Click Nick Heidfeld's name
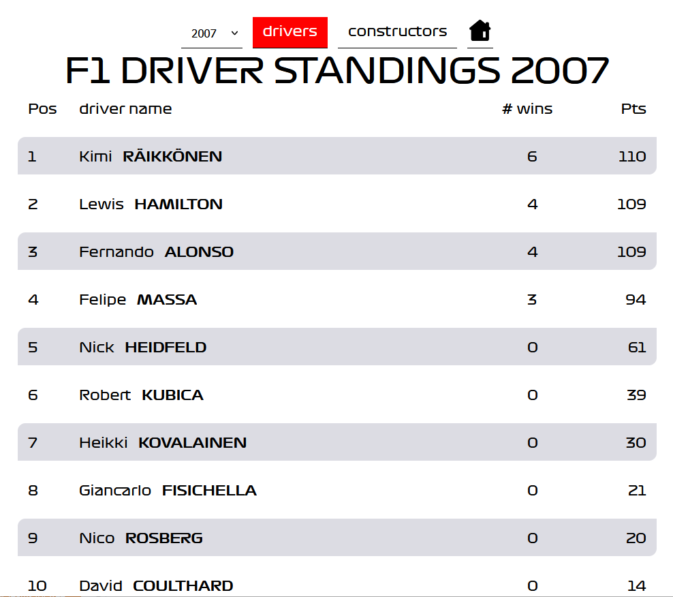 click(142, 348)
